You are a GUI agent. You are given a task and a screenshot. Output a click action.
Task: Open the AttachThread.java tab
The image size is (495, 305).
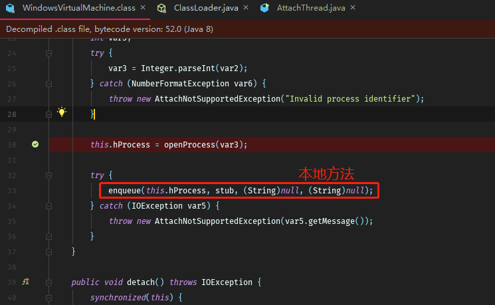tap(311, 8)
